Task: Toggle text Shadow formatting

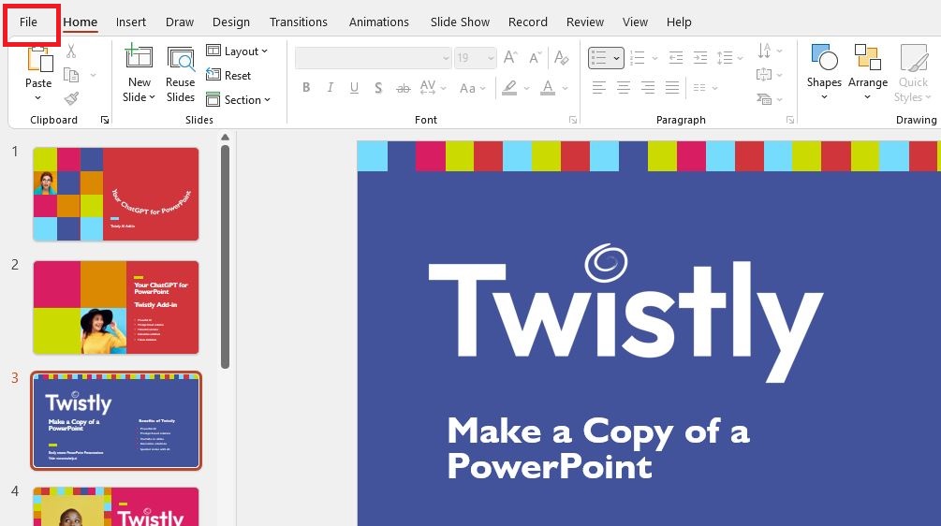Action: pyautogui.click(x=378, y=88)
